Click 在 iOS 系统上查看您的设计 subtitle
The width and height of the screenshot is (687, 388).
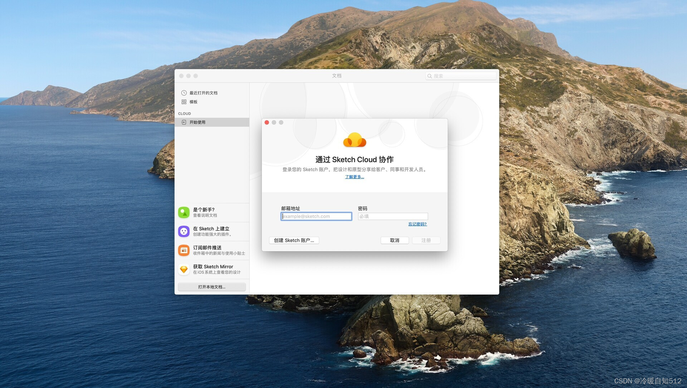click(x=217, y=273)
